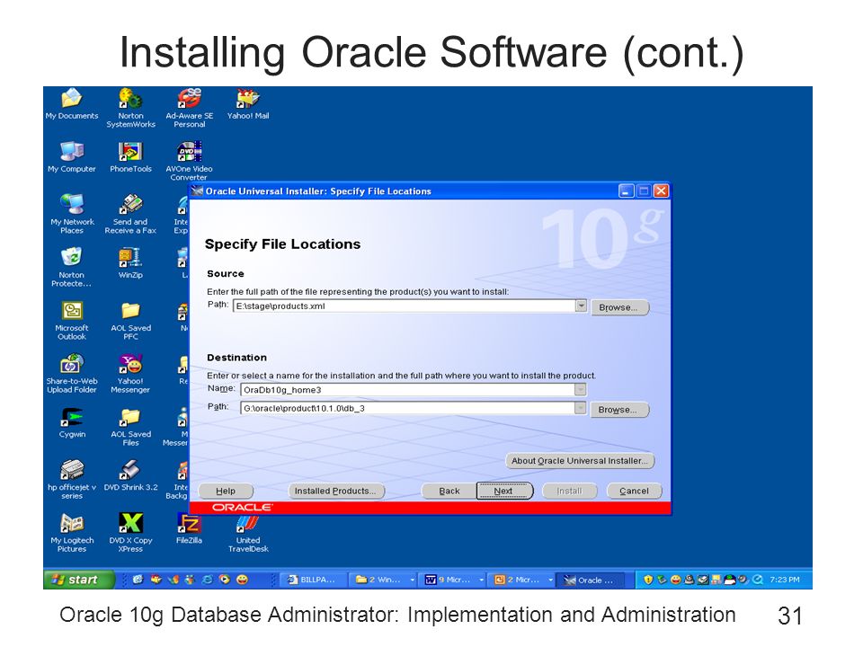This screenshot has width=863, height=647.
Task: Click the taskbar clock 7:23 PM
Action: [784, 580]
